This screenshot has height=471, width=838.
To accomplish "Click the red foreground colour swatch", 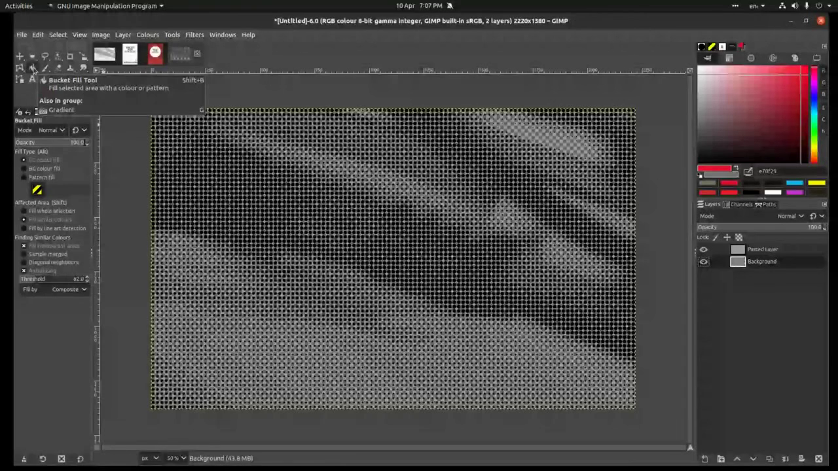I will pos(714,169).
